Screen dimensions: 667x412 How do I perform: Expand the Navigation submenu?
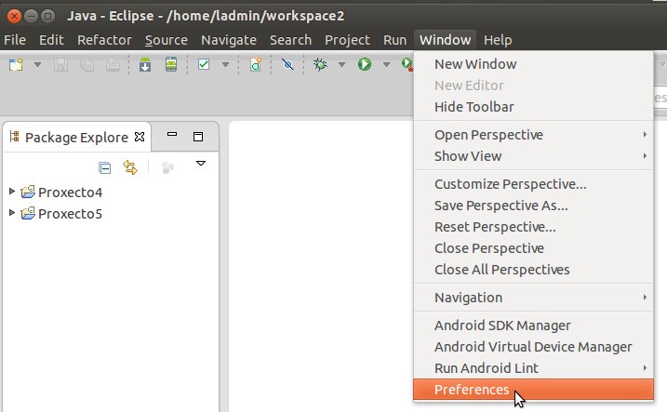coord(533,298)
